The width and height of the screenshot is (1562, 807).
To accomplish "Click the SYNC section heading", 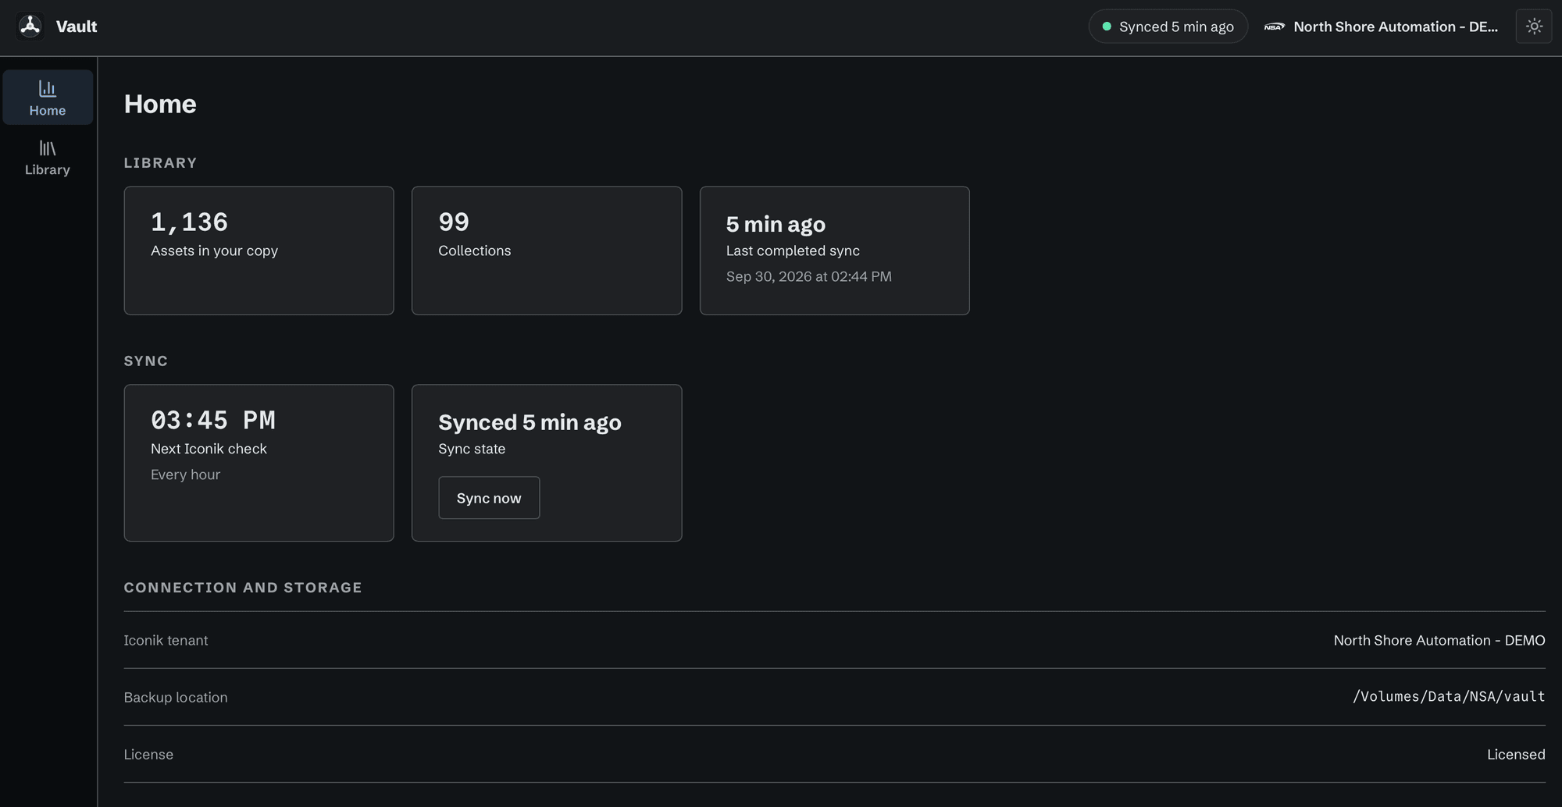I will tap(146, 361).
